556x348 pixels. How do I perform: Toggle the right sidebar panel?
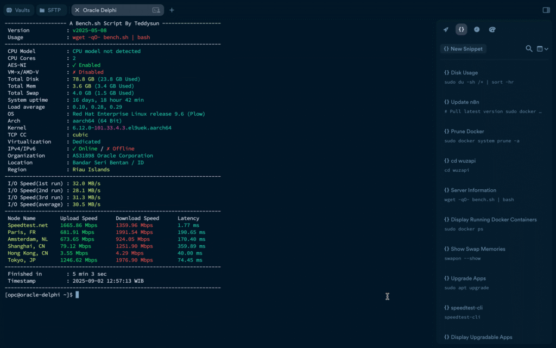[546, 10]
